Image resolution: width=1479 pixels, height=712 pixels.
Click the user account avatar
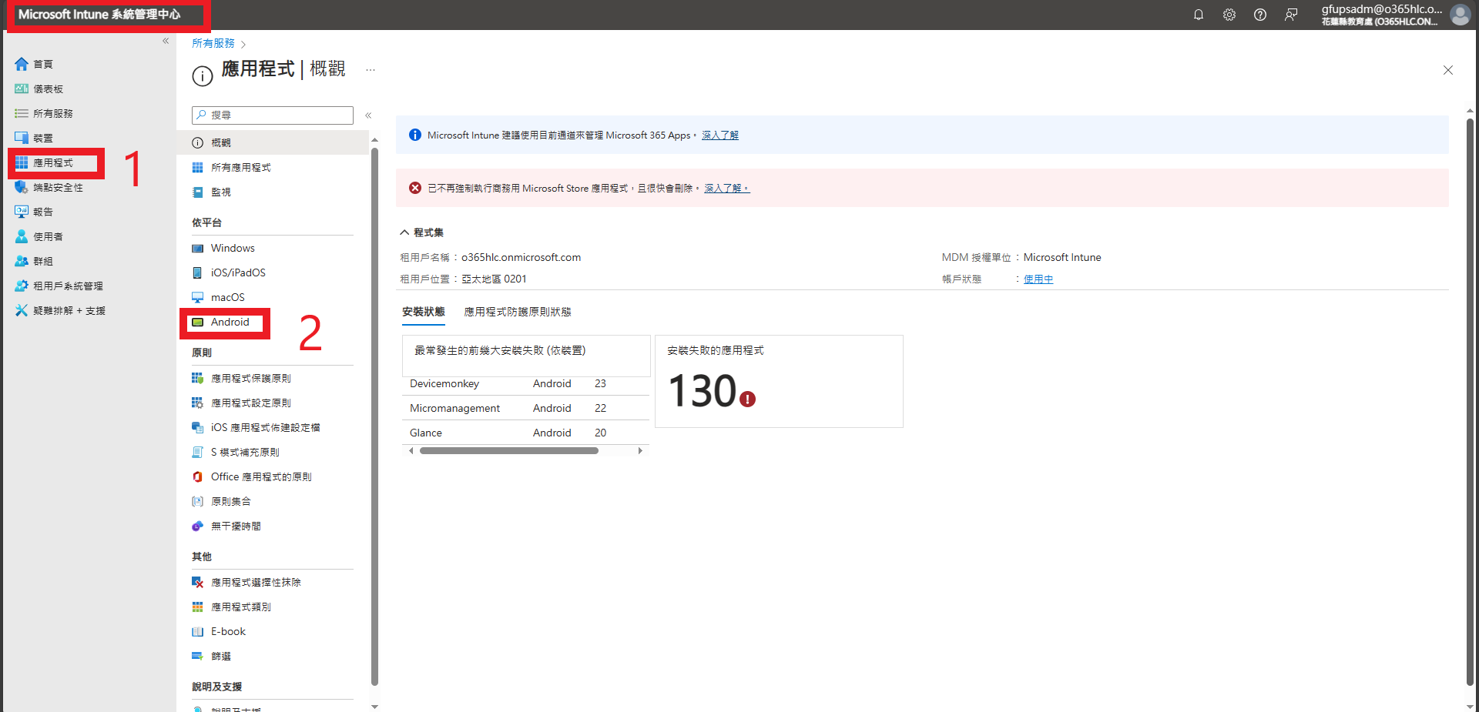pos(1460,15)
